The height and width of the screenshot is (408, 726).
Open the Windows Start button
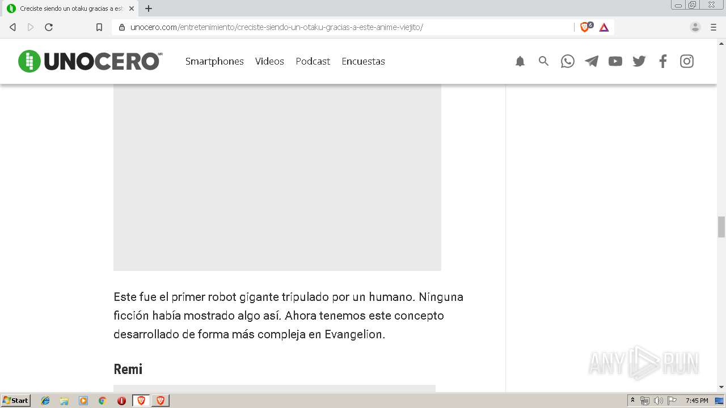(16, 401)
